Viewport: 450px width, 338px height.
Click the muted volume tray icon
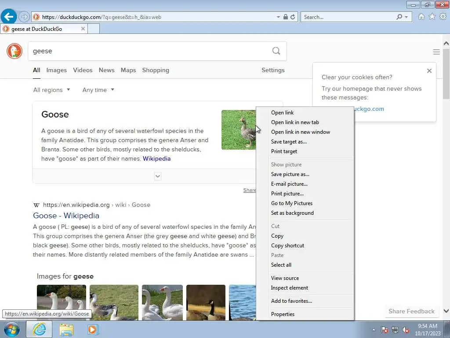click(406, 330)
